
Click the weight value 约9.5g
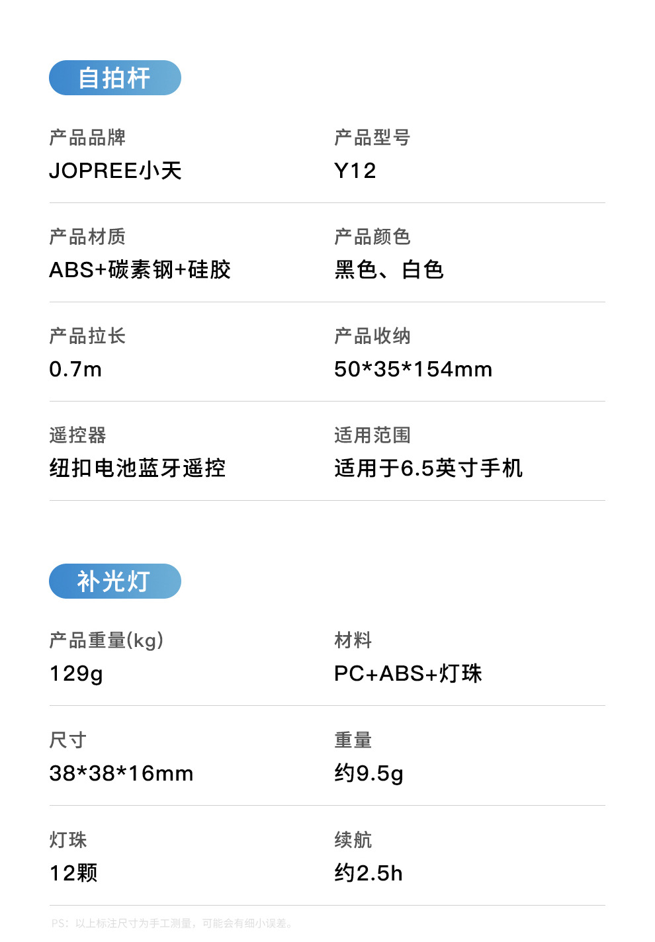(x=369, y=773)
